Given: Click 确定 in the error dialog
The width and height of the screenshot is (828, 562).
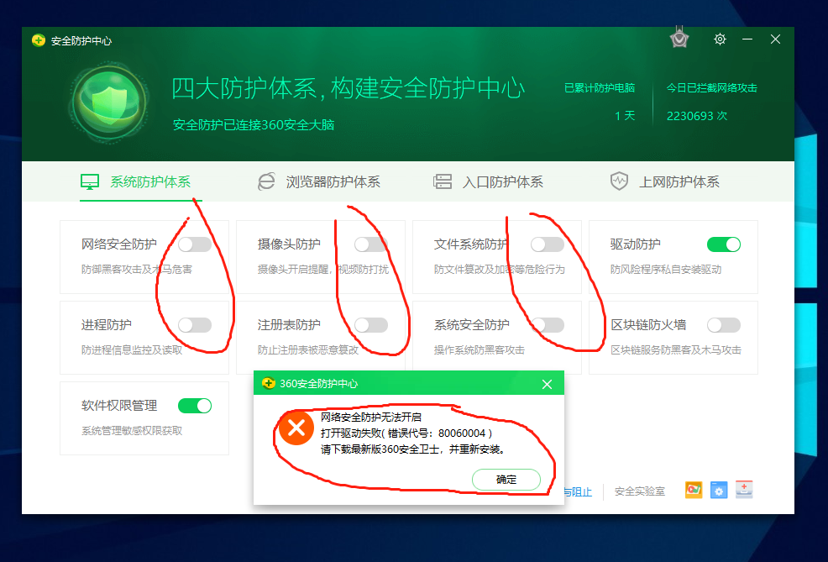Looking at the screenshot, I should (x=506, y=480).
